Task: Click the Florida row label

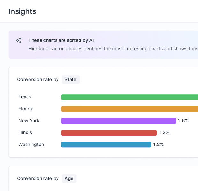Action: click(26, 109)
